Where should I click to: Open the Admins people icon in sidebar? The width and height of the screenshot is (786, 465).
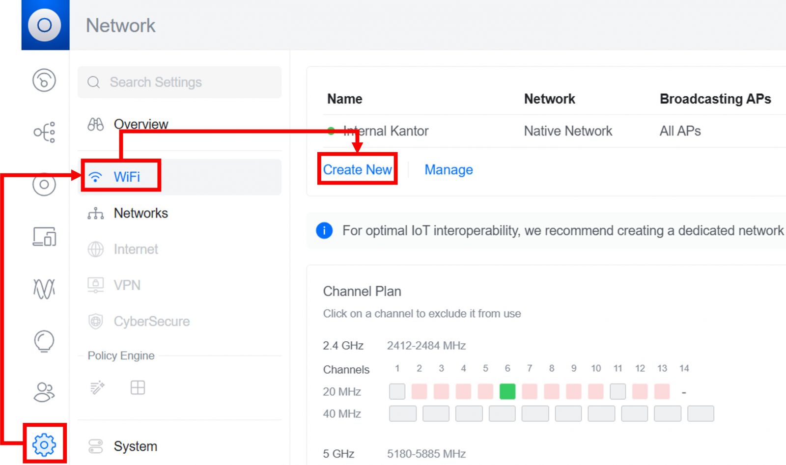44,392
